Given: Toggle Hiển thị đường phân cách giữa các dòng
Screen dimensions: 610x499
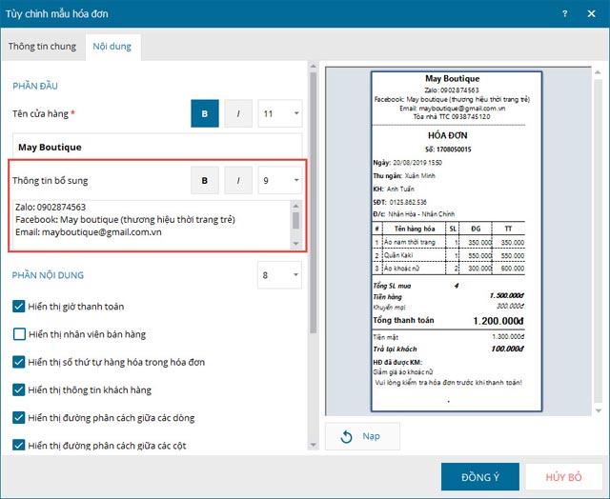Looking at the screenshot, I should (20, 417).
